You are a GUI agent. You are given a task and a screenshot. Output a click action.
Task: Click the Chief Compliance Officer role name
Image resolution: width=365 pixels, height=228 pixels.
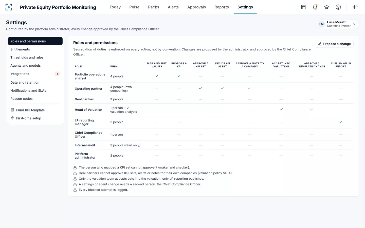click(88, 135)
